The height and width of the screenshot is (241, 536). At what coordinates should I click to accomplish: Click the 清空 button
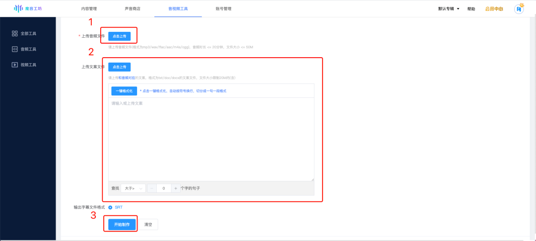point(148,225)
